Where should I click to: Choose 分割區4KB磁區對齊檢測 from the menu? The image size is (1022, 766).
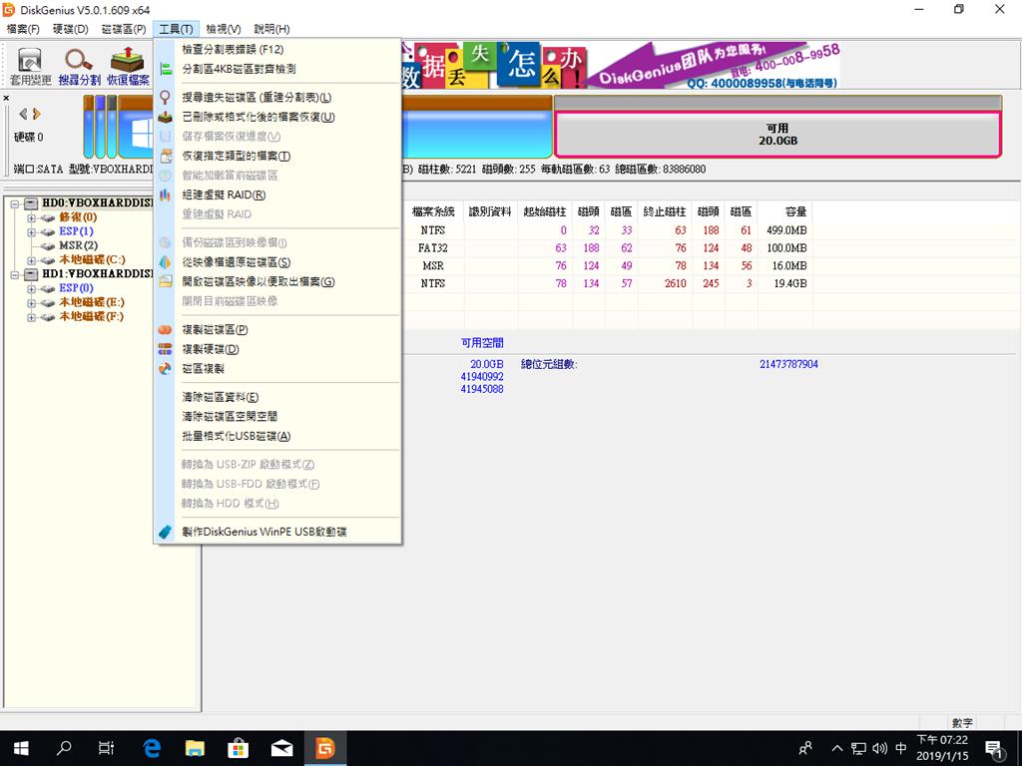coord(277,69)
